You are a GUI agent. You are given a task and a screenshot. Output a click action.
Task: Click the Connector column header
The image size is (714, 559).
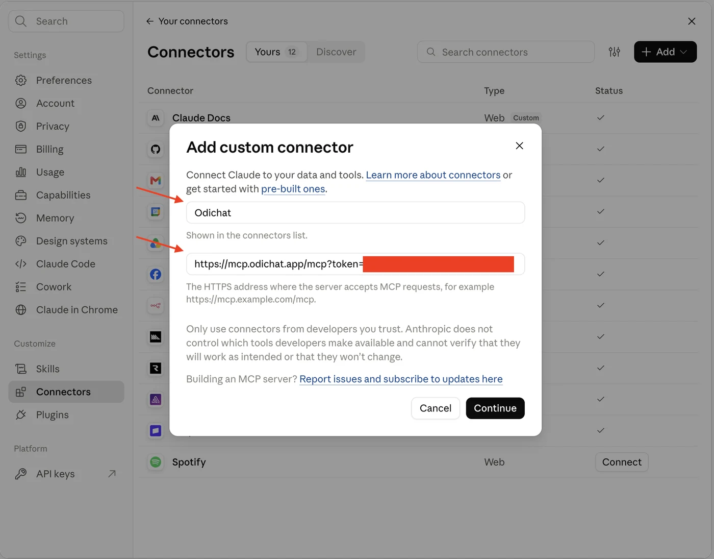pos(170,91)
